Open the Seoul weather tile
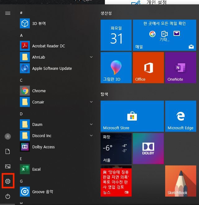 116,149
